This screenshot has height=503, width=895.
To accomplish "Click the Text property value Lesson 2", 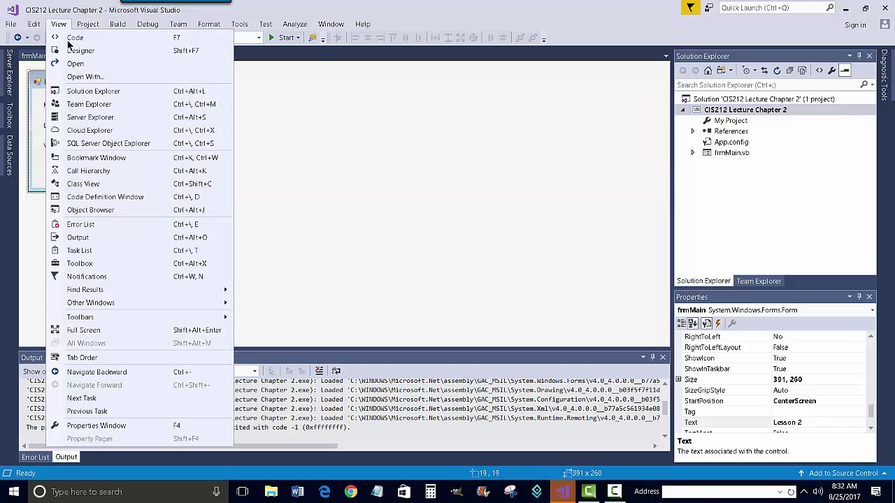I will (x=787, y=423).
